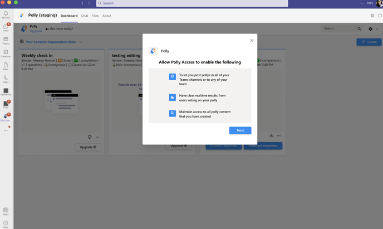Open Calls in the sidebar

6,80
